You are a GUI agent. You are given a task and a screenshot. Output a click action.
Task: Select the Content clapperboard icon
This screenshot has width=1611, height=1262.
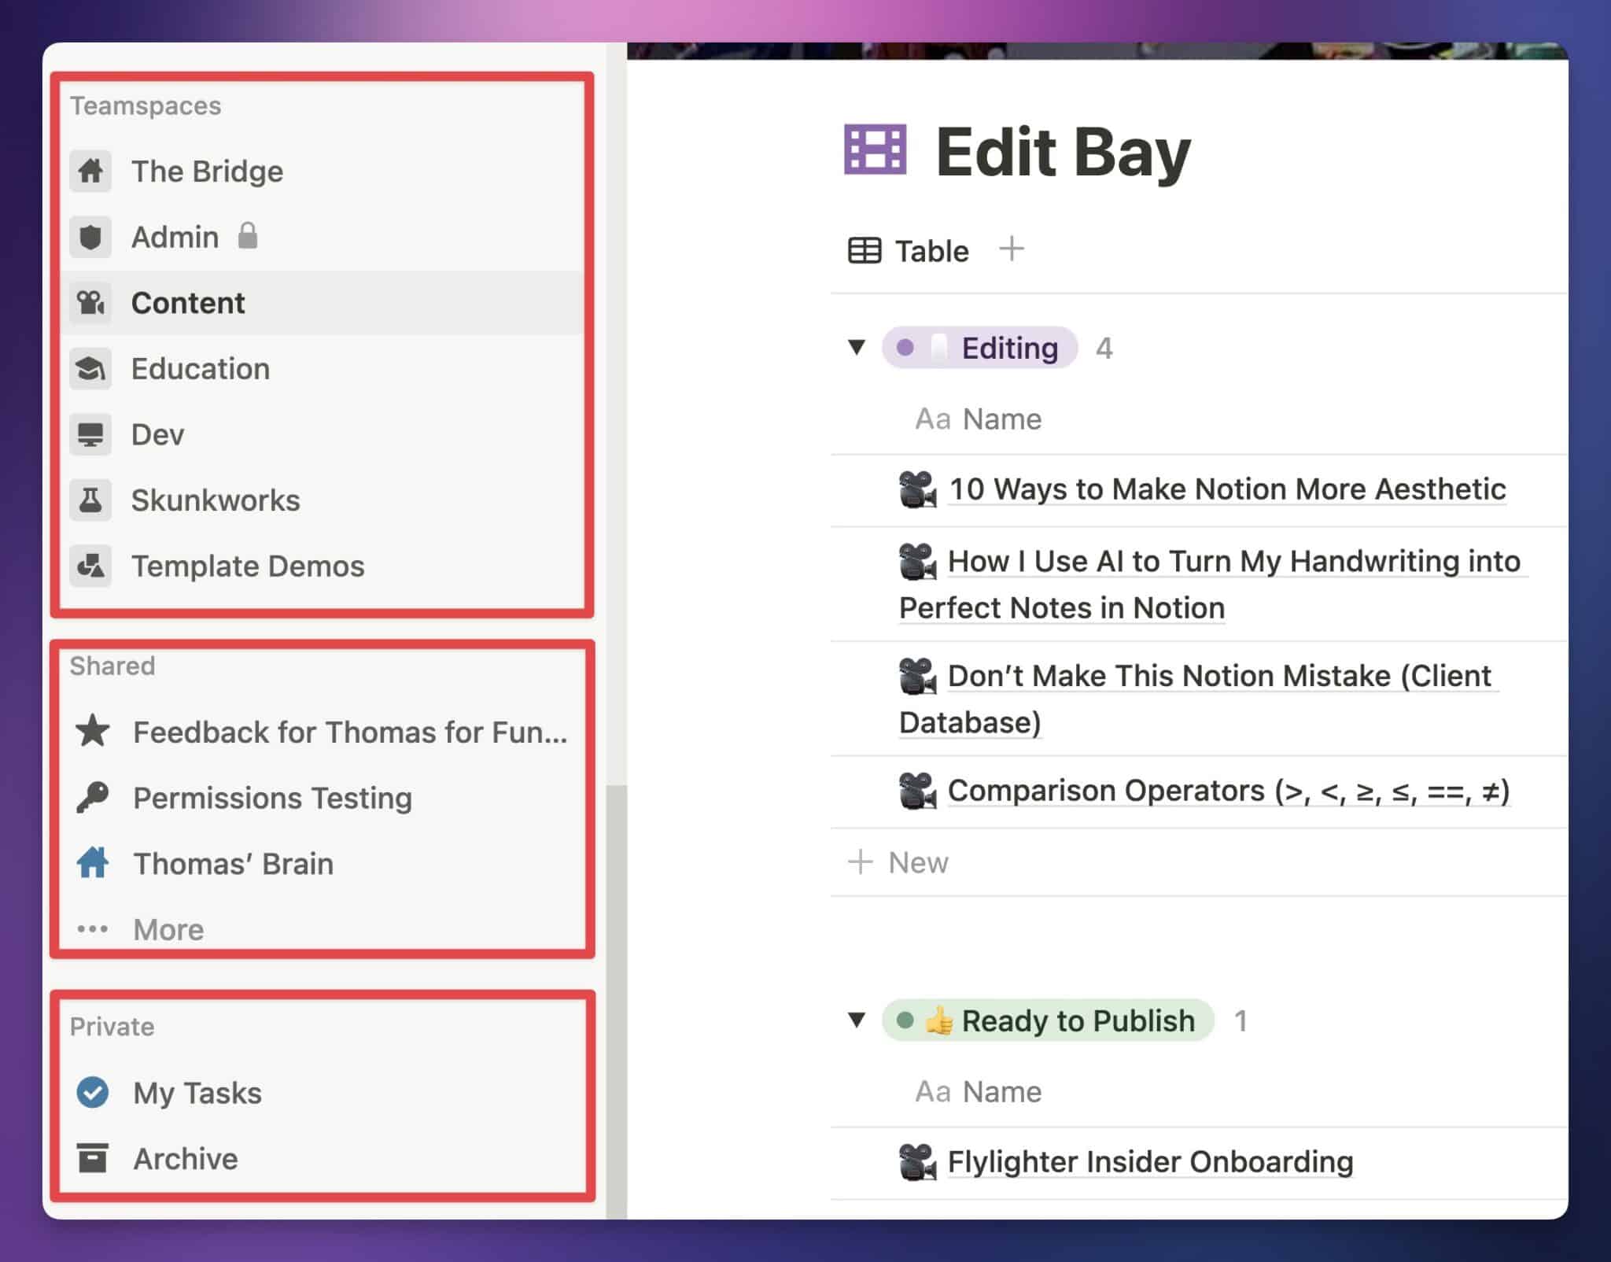point(90,303)
